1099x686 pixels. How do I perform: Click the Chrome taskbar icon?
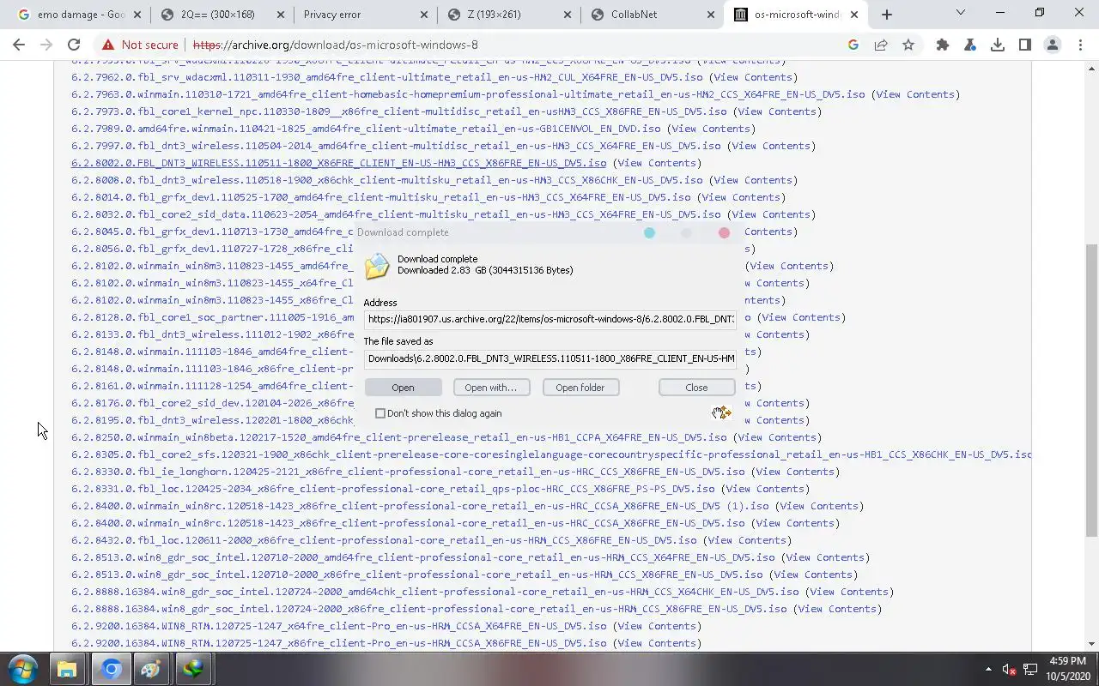click(x=111, y=669)
